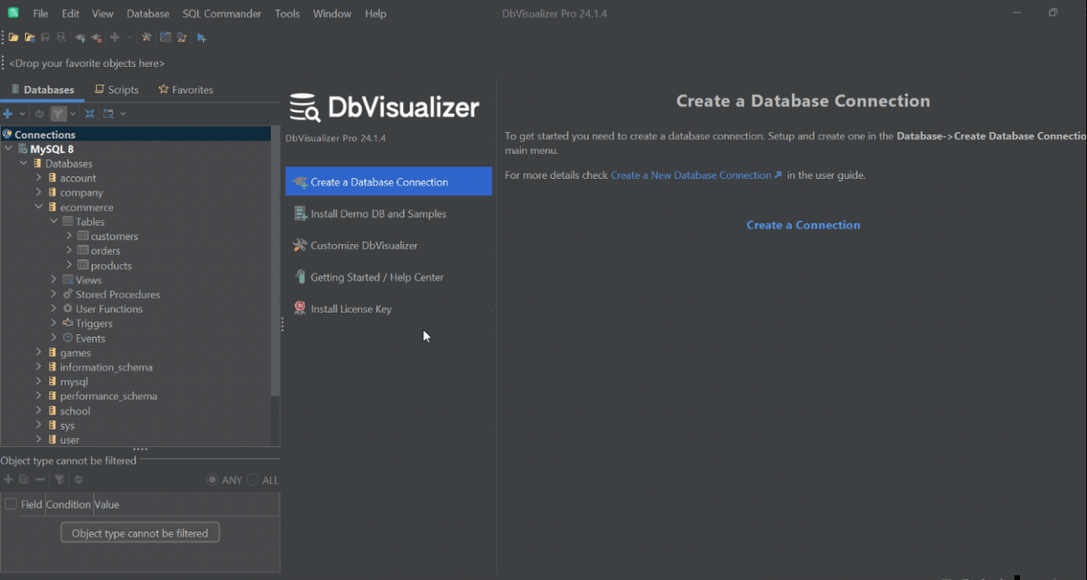The height and width of the screenshot is (580, 1087).
Task: Expand the orders table node
Action: coord(69,250)
